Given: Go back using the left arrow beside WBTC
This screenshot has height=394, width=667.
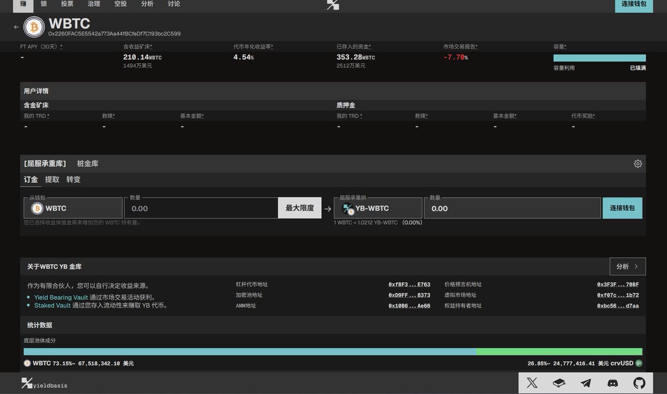Looking at the screenshot, I should pos(16,27).
